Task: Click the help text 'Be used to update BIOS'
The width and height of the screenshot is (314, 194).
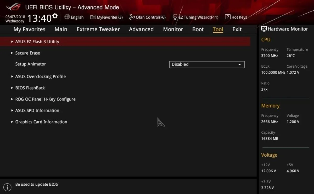Action: click(37, 184)
